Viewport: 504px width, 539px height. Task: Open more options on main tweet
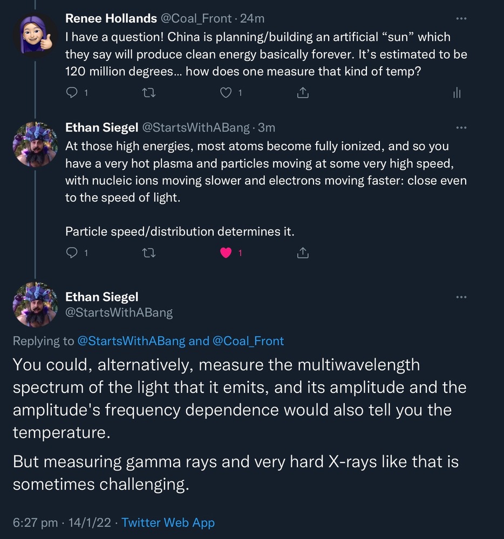(461, 297)
